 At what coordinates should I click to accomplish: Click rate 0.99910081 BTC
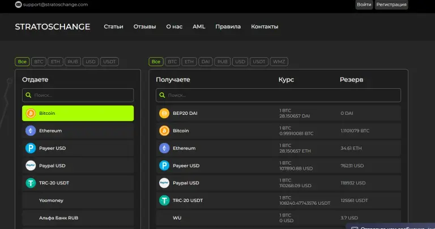296,133
